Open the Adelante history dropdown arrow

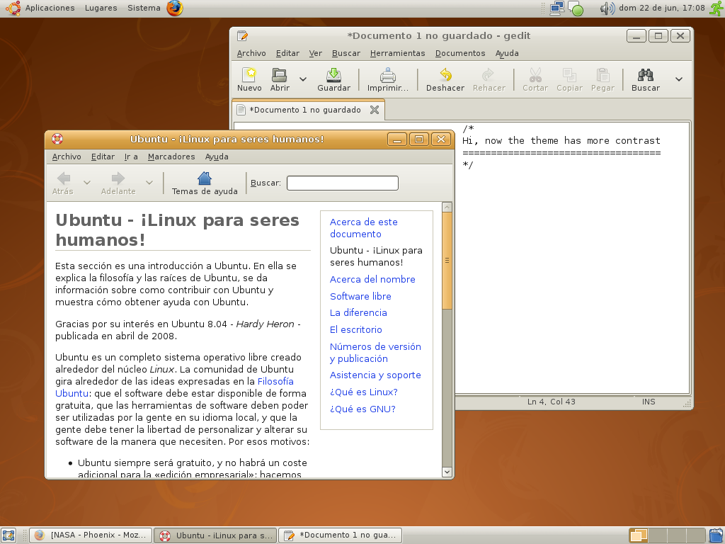(x=149, y=183)
